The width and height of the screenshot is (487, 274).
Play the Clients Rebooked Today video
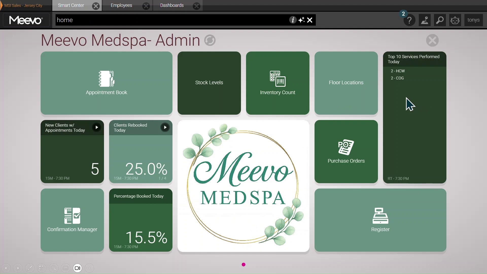pos(165,127)
